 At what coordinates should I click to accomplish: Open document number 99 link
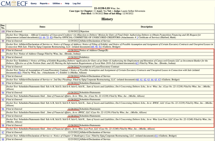[3, 41]
